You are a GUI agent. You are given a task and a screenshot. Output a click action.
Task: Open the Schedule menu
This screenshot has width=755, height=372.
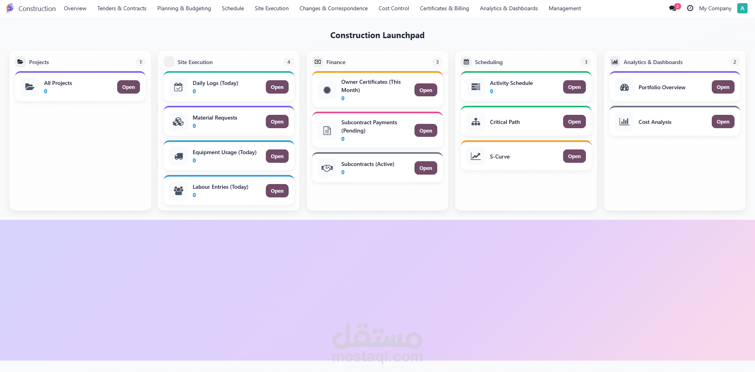pos(233,8)
